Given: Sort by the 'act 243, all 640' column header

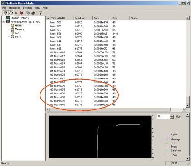Looking at the screenshot, I should pyautogui.click(x=60, y=18).
